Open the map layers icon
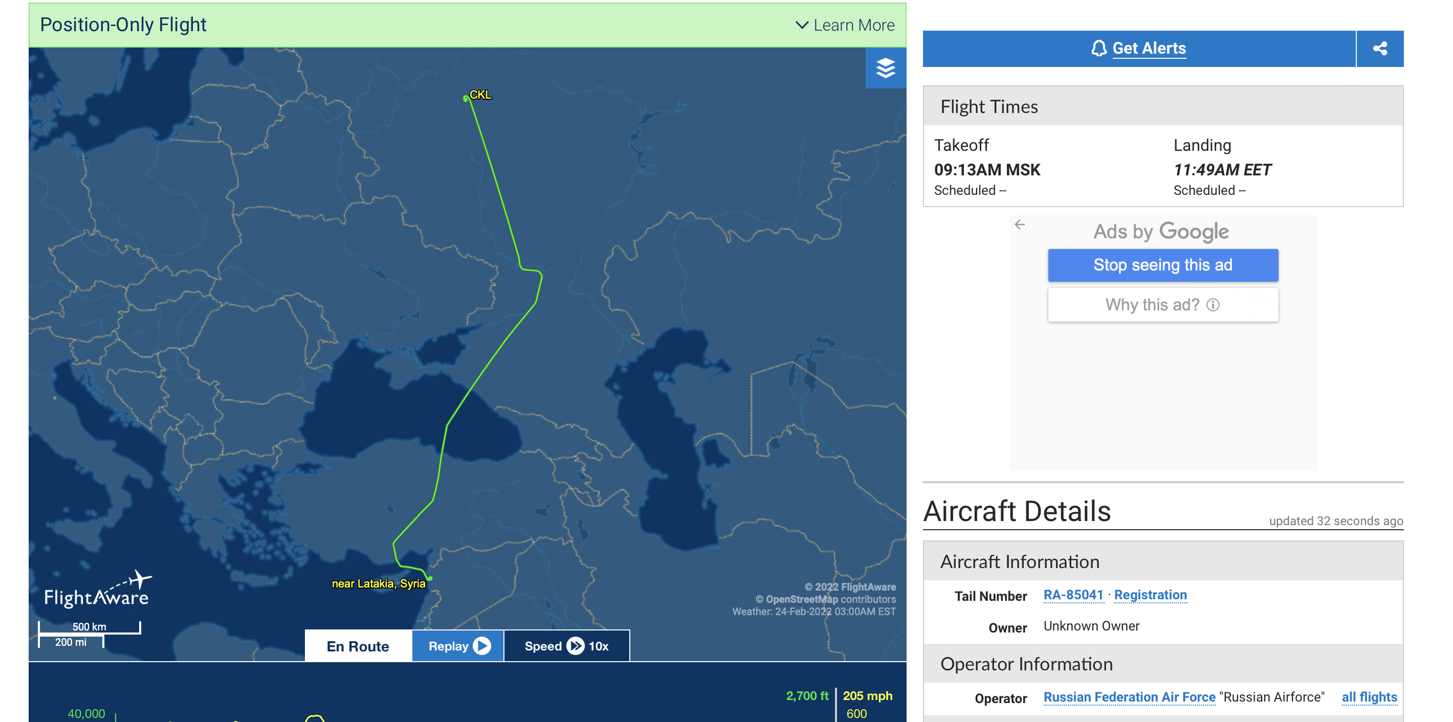 [x=885, y=68]
